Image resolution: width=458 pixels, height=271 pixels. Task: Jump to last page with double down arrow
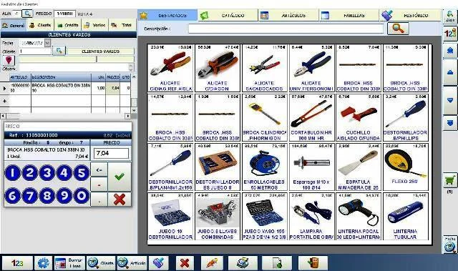point(450,123)
